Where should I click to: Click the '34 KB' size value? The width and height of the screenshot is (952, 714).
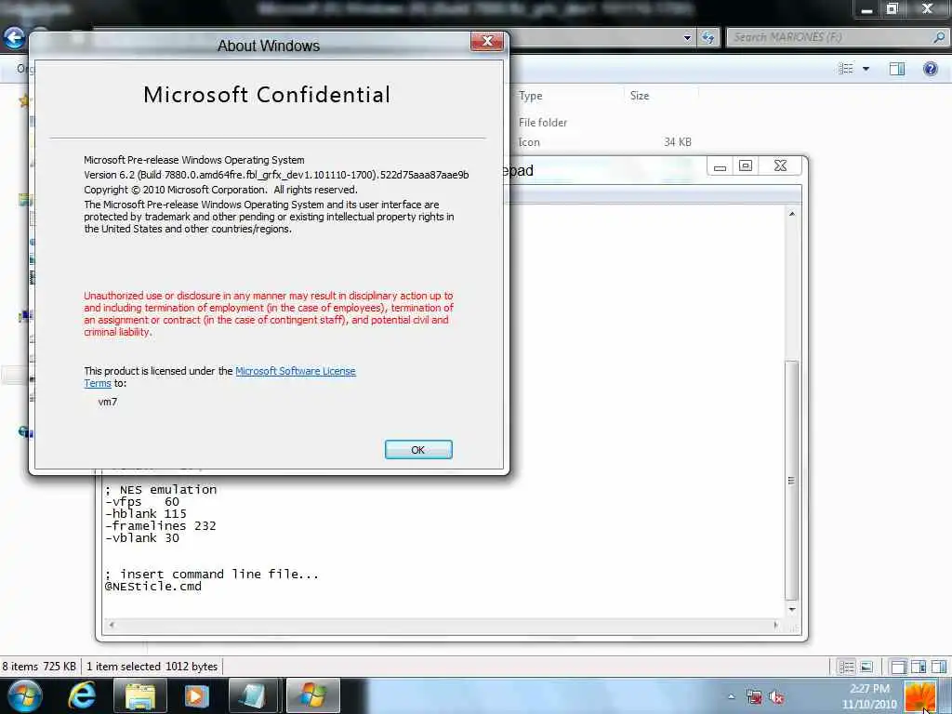[678, 142]
